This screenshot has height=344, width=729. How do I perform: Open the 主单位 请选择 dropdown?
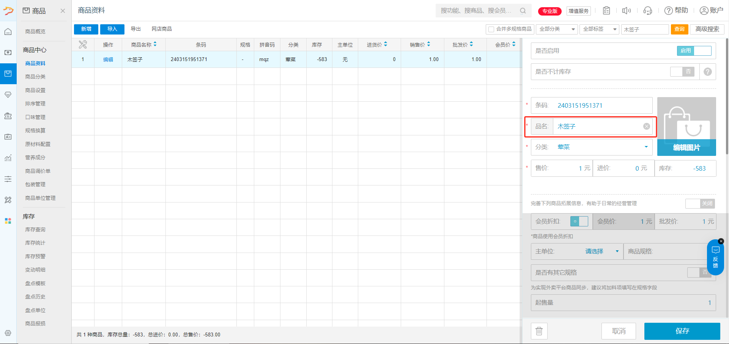coord(601,251)
